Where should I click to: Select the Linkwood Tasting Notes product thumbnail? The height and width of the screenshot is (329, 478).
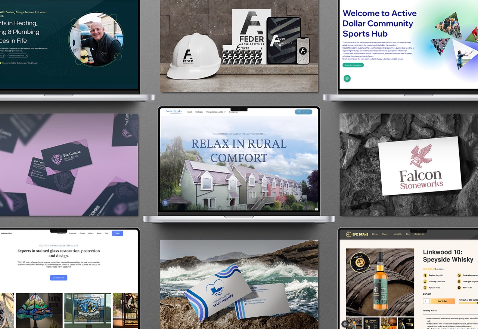click(371, 323)
